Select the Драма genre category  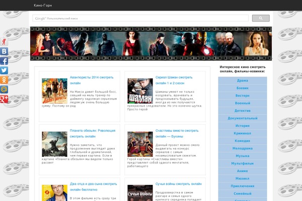(243, 80)
